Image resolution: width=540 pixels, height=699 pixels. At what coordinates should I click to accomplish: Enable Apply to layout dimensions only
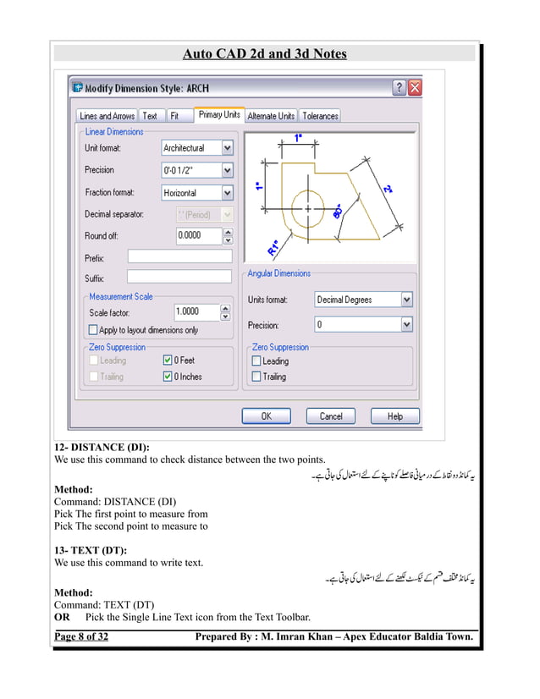coord(93,330)
